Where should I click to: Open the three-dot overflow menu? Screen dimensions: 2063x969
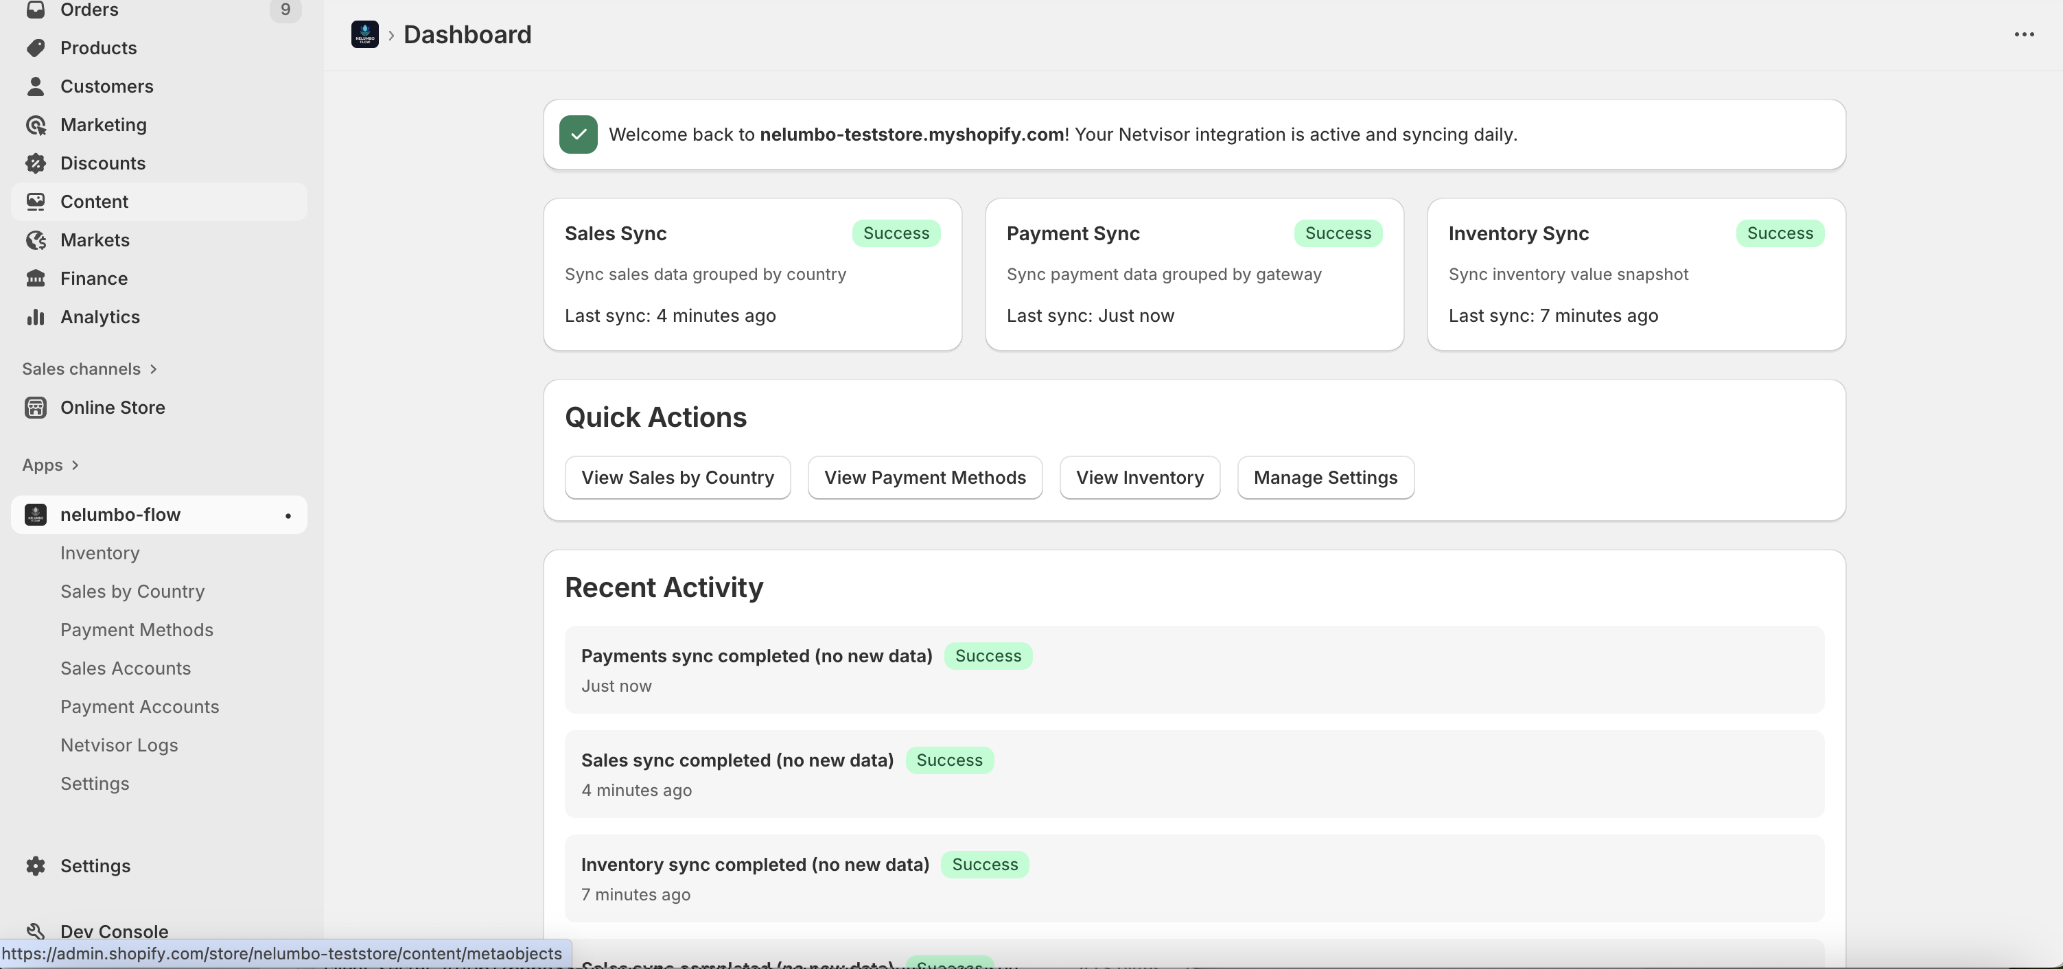tap(2025, 34)
